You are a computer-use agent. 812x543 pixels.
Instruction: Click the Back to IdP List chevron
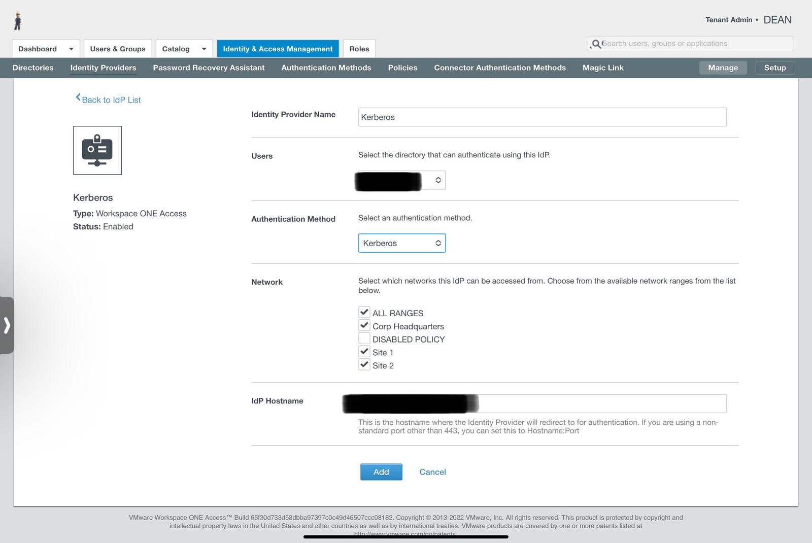coord(78,97)
